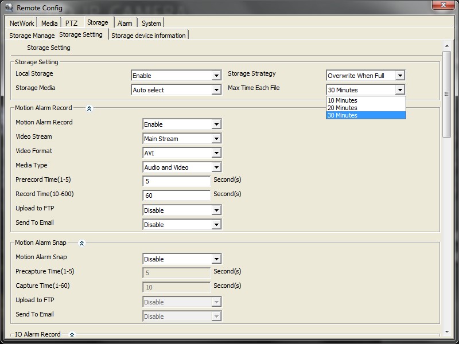Choose 30 Minutes from the list
459x344 pixels.
click(366, 115)
